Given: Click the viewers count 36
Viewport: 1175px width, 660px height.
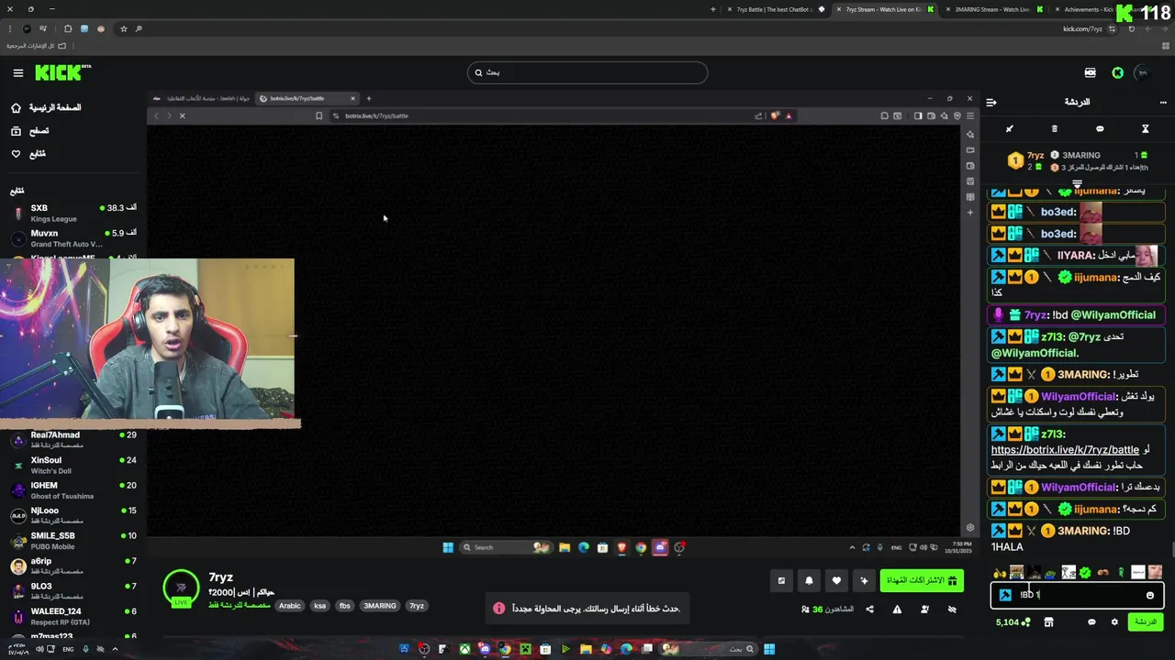Looking at the screenshot, I should pos(827,609).
